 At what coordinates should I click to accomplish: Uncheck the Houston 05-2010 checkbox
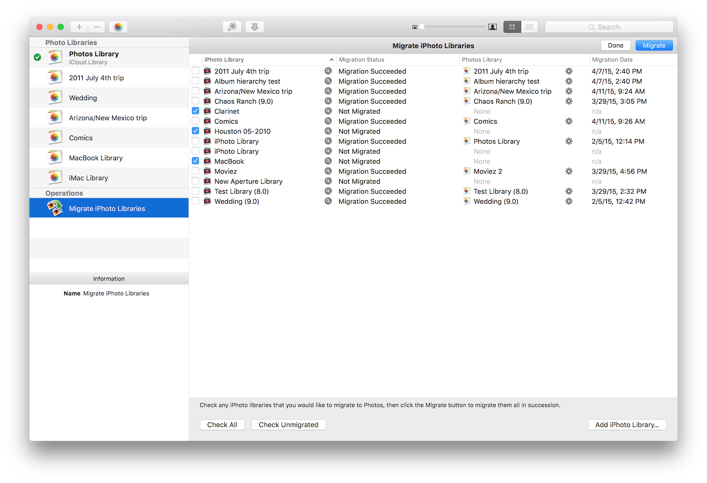[195, 131]
